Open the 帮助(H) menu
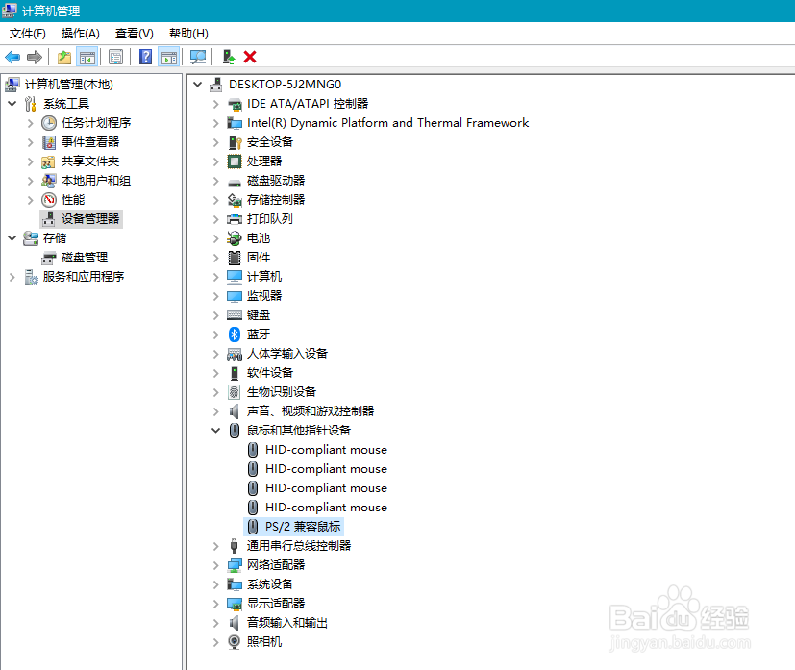Viewport: 795px width, 670px height. pyautogui.click(x=188, y=34)
